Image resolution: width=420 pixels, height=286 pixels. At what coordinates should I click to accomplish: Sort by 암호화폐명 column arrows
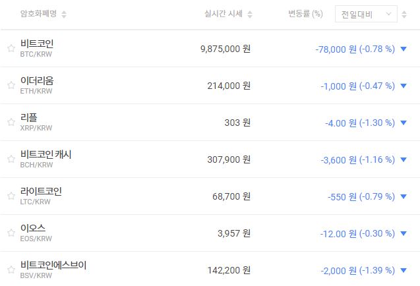tap(64, 14)
